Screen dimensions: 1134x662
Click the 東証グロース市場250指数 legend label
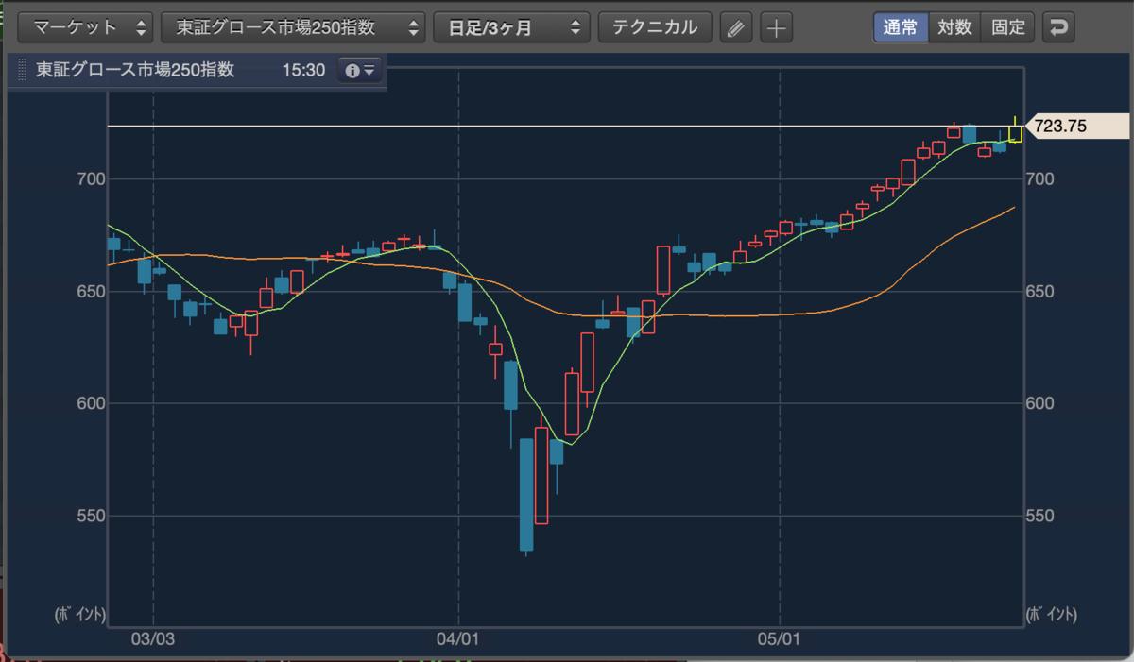(x=135, y=71)
